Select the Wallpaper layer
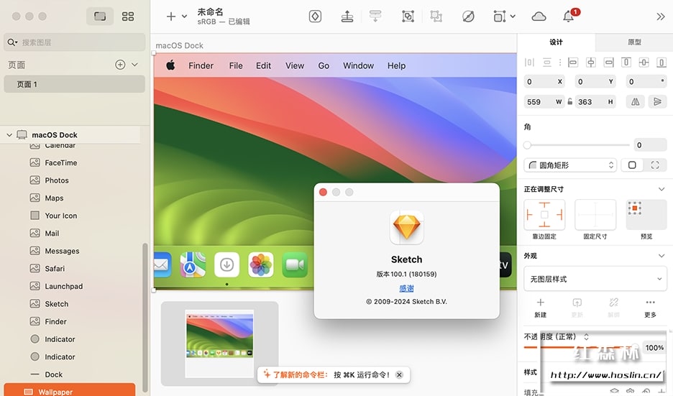 tap(70, 390)
